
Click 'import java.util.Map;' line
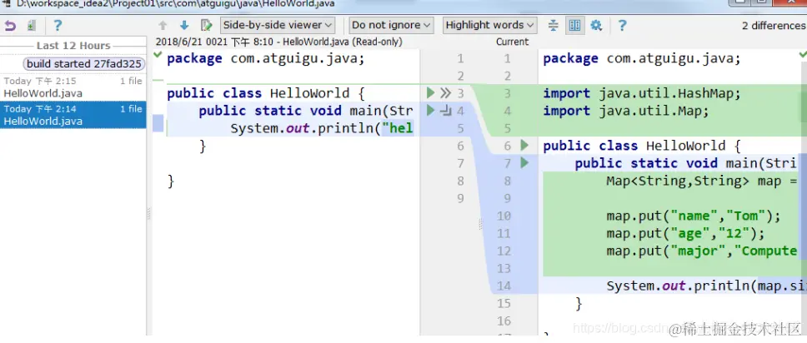point(626,111)
